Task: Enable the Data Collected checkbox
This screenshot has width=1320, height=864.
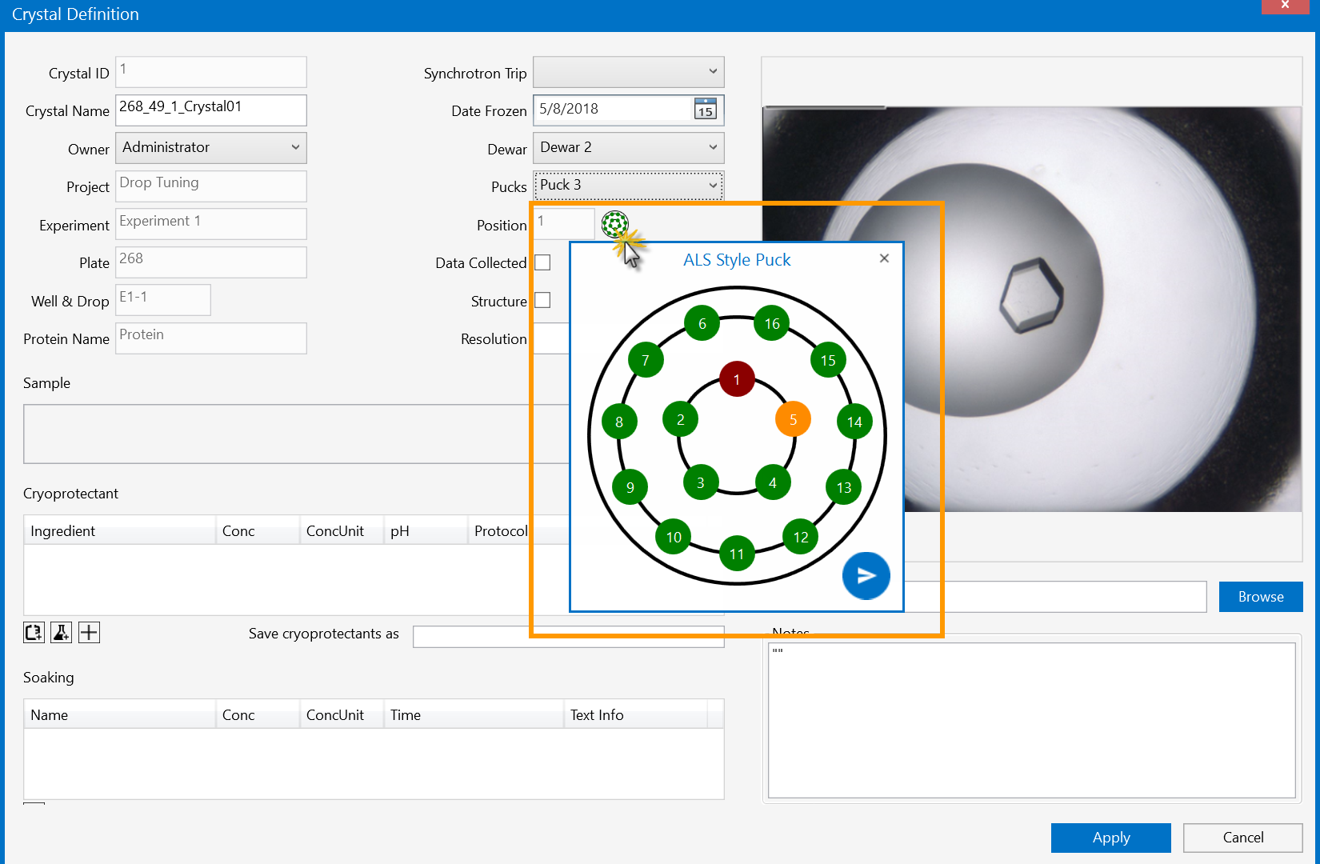Action: pos(542,262)
